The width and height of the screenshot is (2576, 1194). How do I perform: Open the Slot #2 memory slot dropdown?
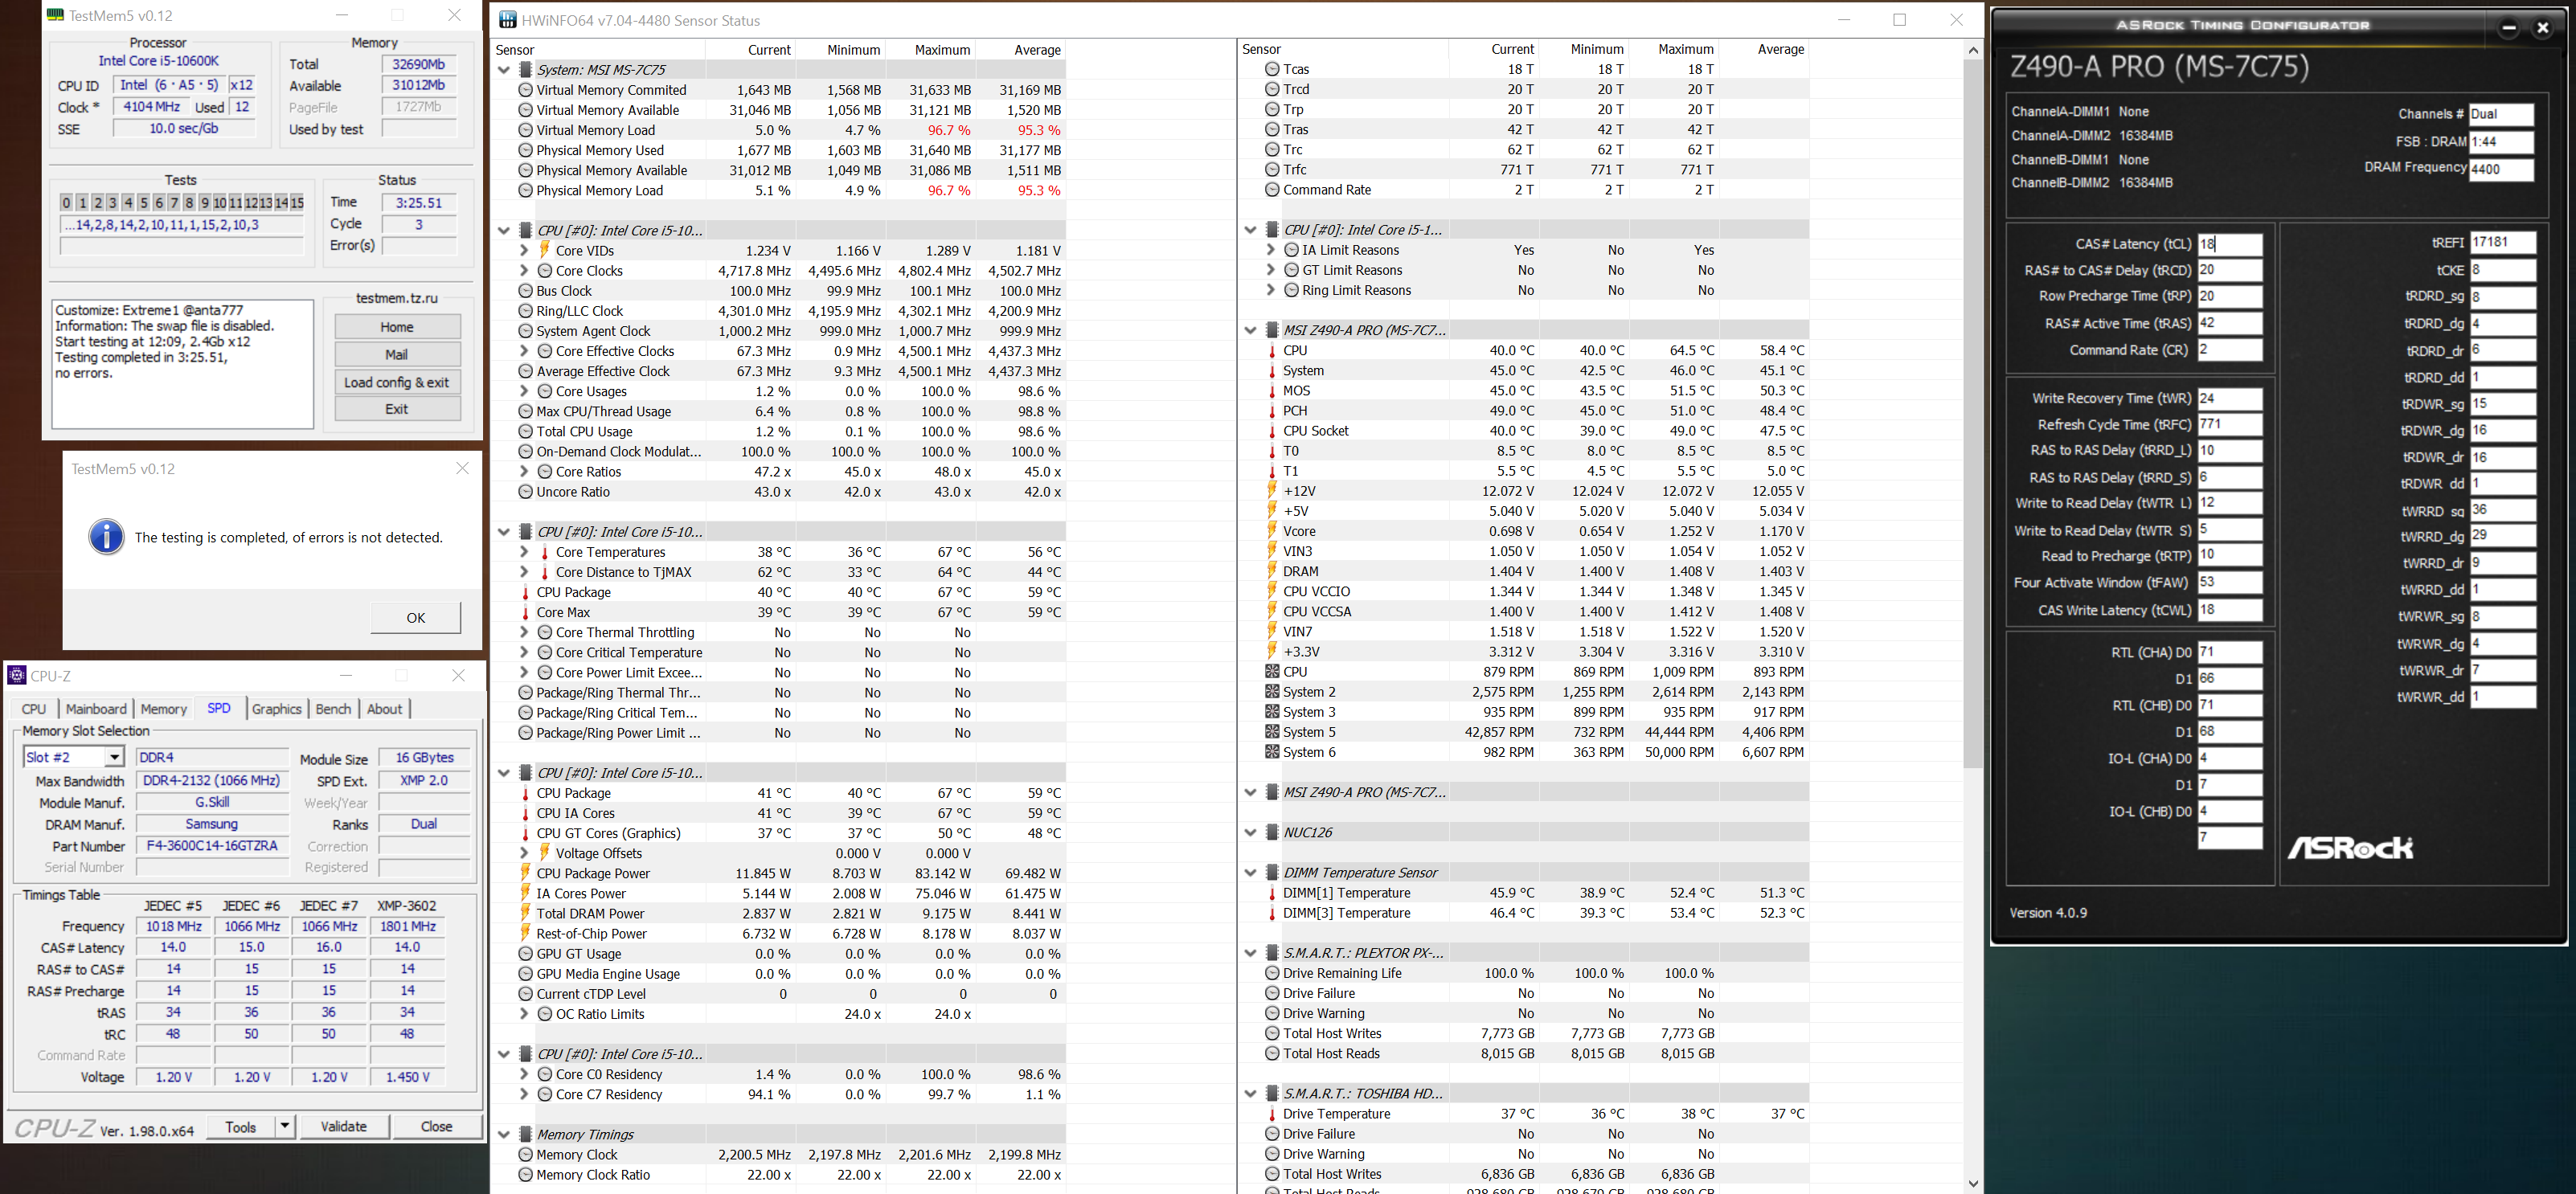pos(114,757)
